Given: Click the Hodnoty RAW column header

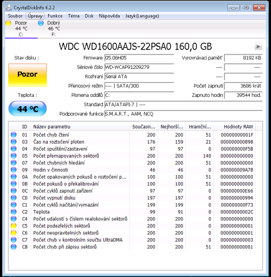Looking at the screenshot, I should click(235, 126).
